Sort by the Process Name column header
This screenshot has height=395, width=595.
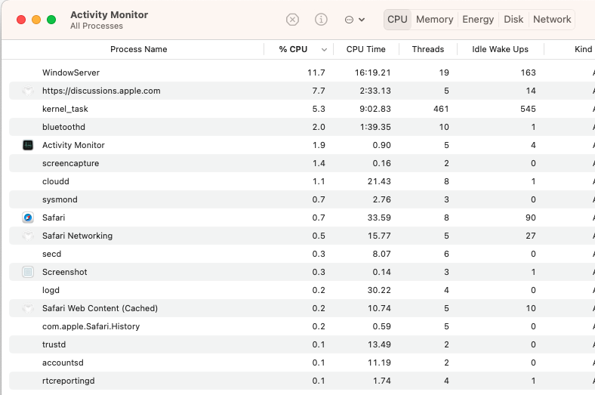pos(138,49)
